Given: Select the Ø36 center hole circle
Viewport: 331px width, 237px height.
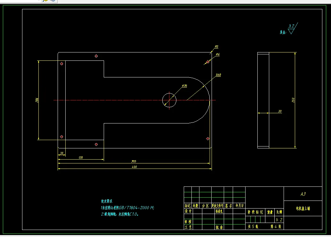Looking at the screenshot, I should pyautogui.click(x=169, y=100).
